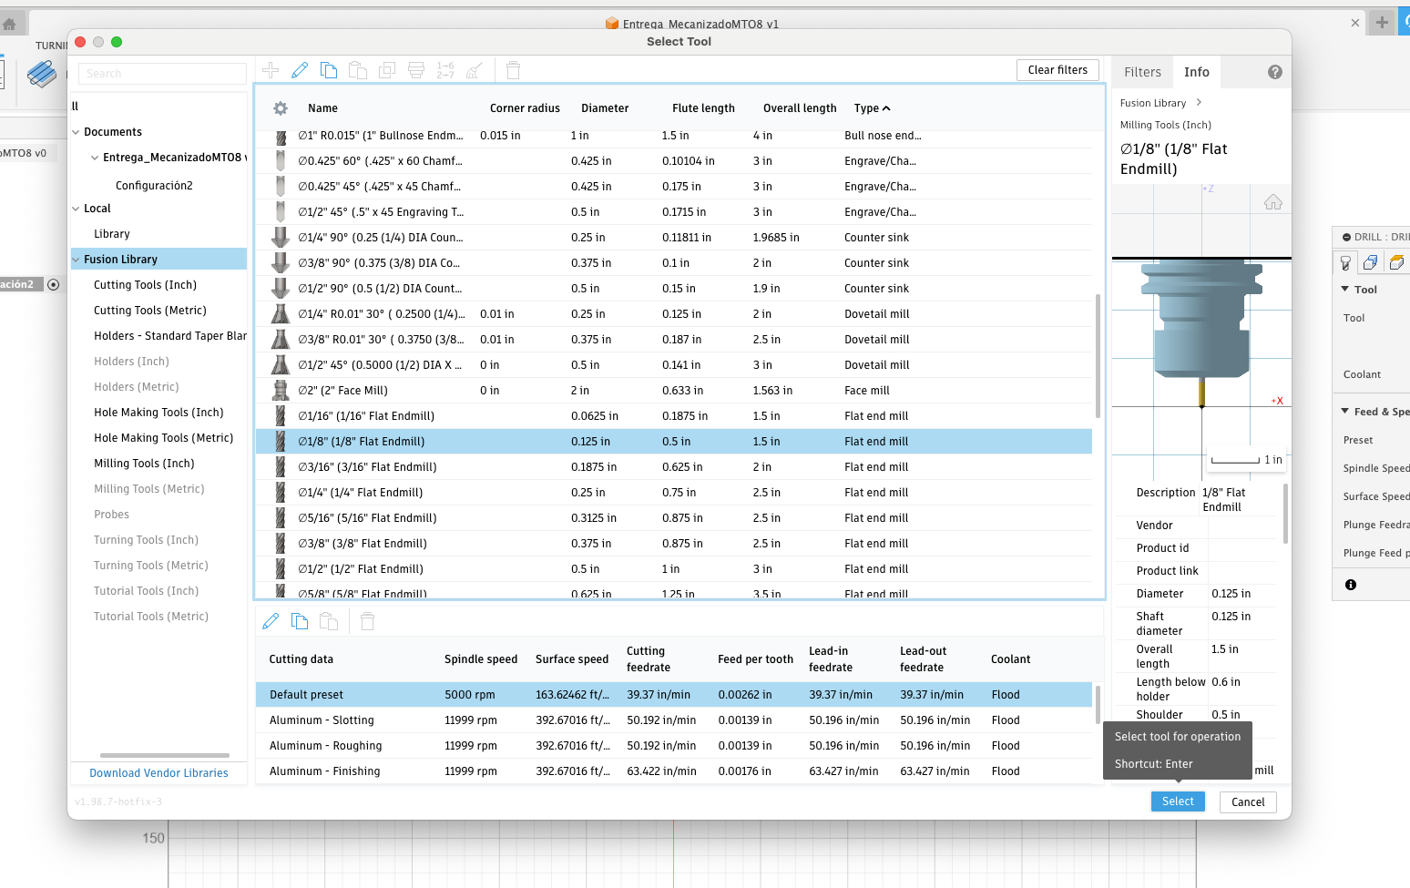Open Tool tab icon in DRILL panel
This screenshot has width=1410, height=888.
coord(1345,262)
